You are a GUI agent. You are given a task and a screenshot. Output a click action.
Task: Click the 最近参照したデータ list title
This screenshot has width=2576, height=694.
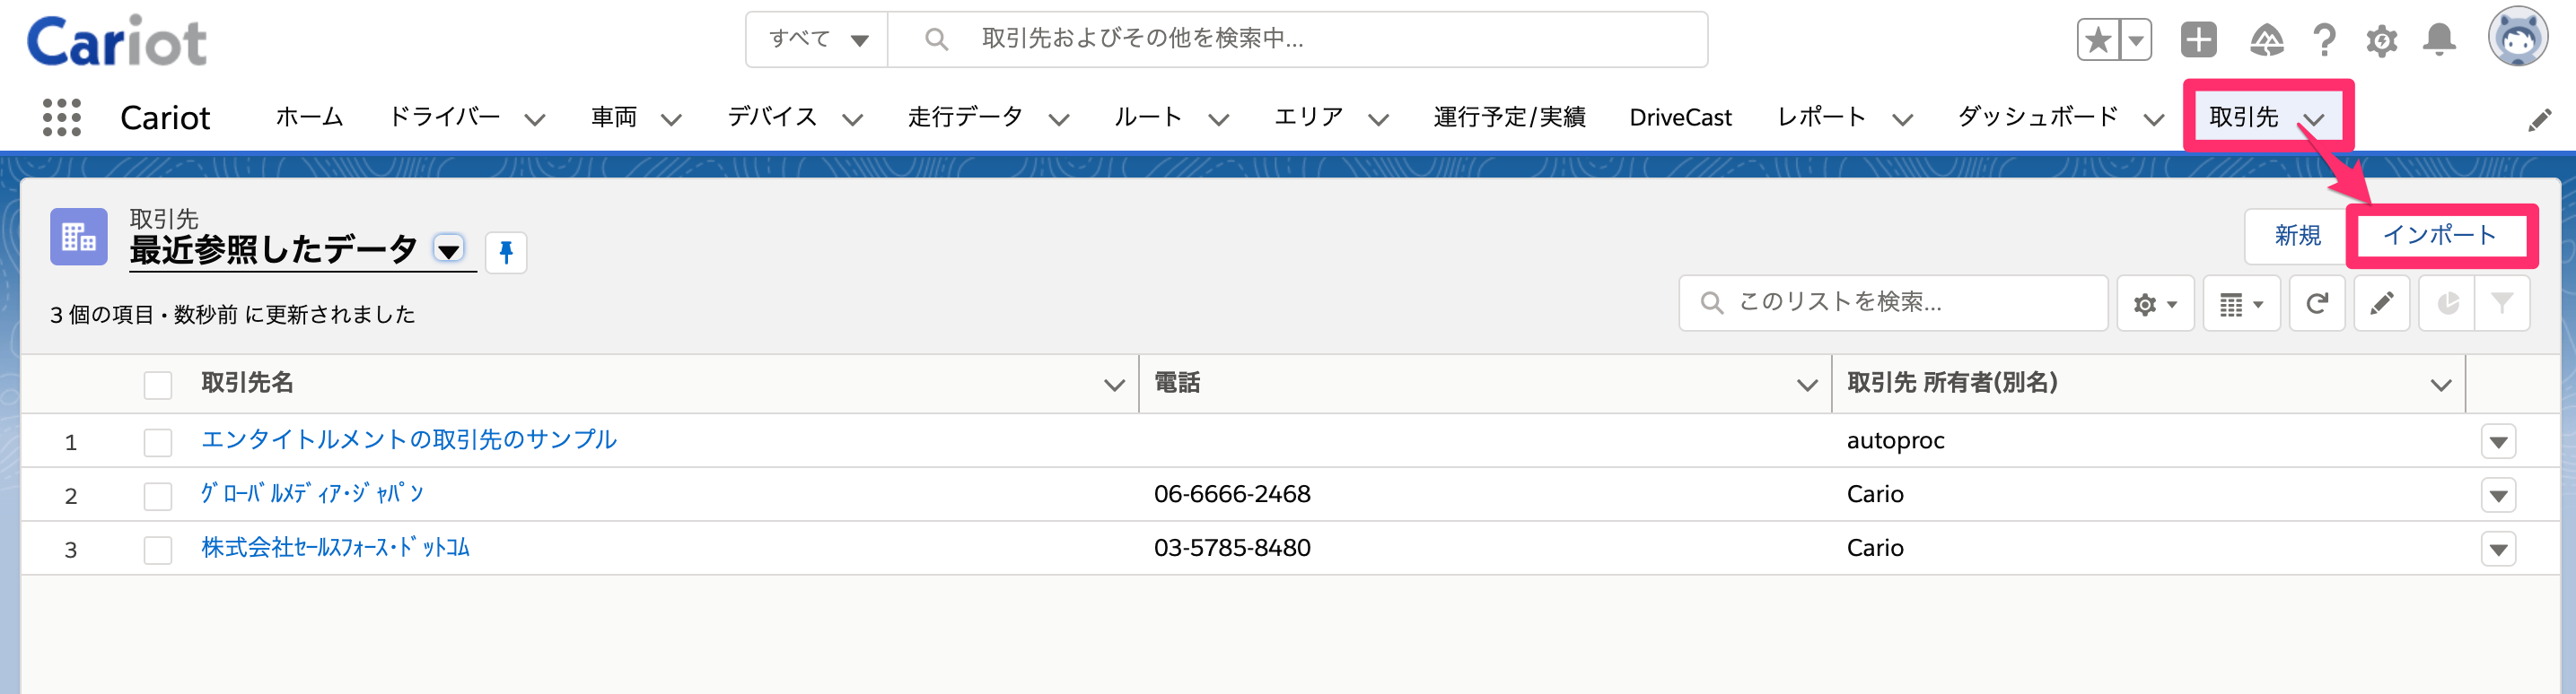(x=273, y=249)
